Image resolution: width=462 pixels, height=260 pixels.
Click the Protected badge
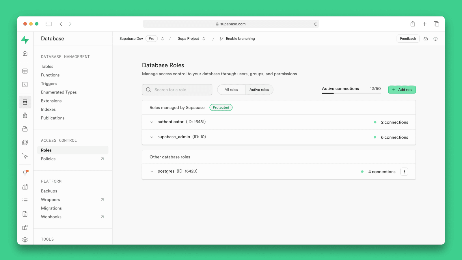[x=221, y=107]
